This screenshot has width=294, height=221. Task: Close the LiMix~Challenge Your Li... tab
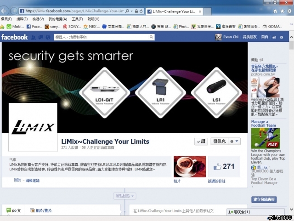click(200, 11)
